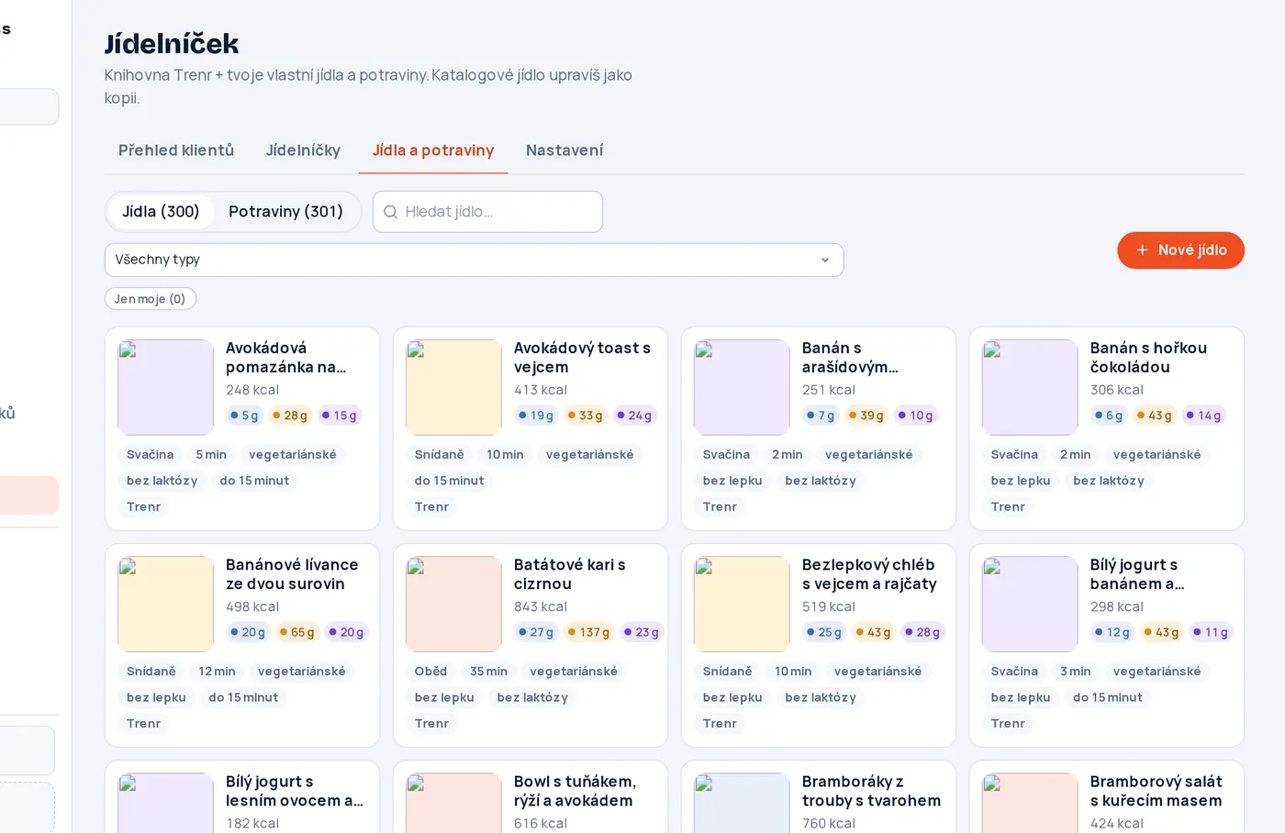1285x833 pixels.
Task: Toggle the Jen moje (0) filter chip
Action: (150, 299)
